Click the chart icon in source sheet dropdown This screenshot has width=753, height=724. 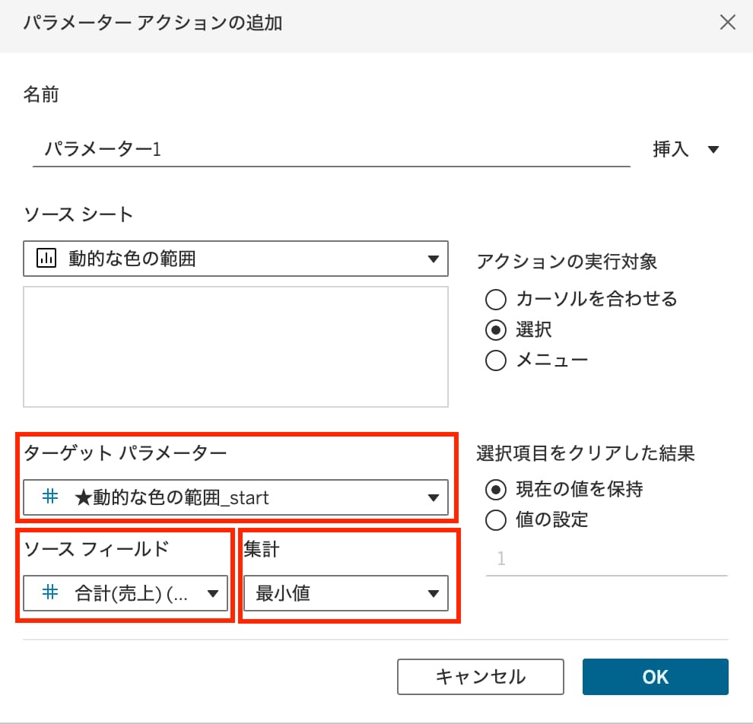coord(46,259)
